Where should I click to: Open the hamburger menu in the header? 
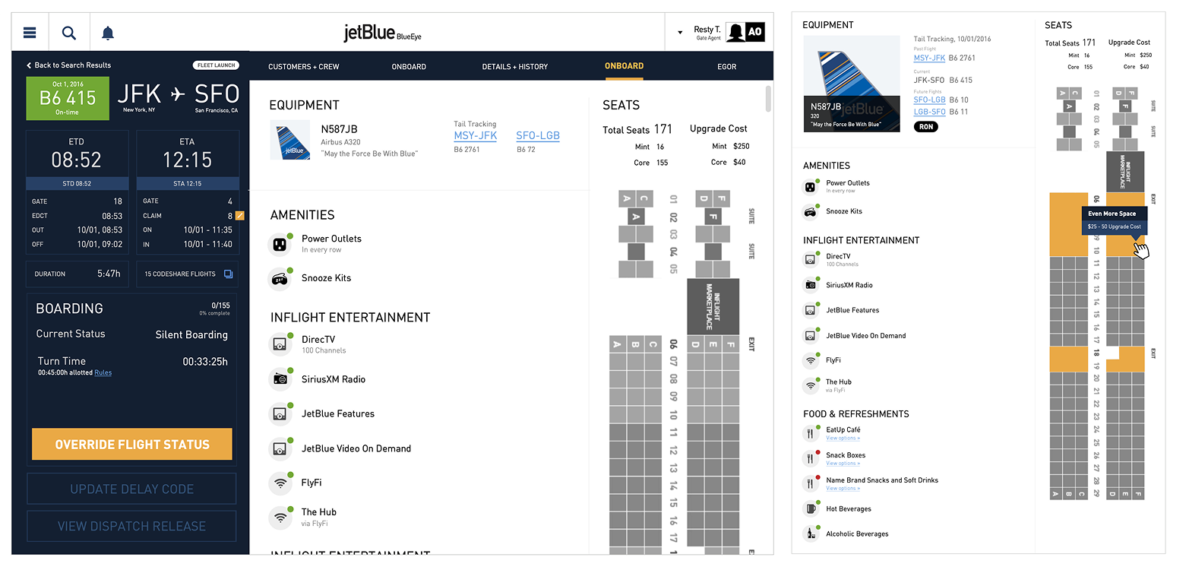tap(30, 33)
